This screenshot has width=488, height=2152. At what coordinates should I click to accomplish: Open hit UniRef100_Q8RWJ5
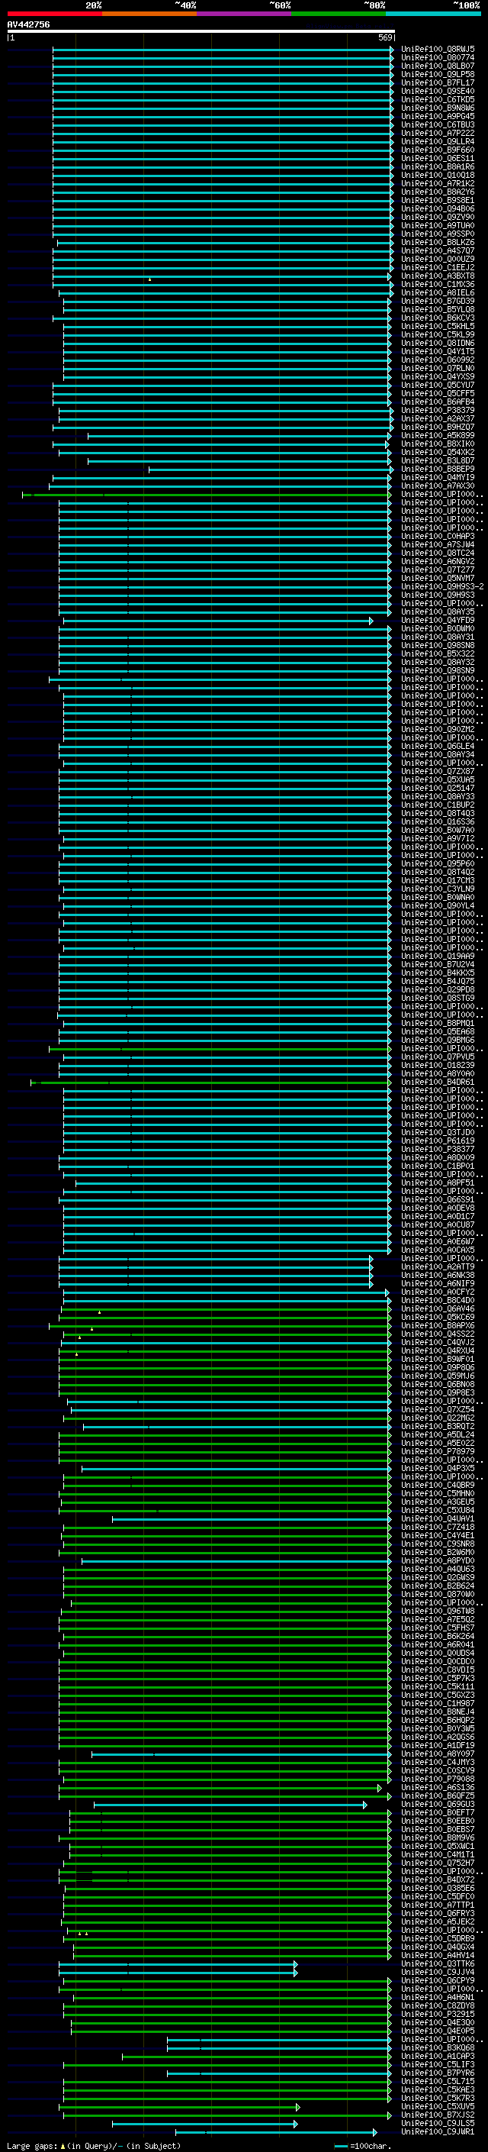click(x=437, y=50)
